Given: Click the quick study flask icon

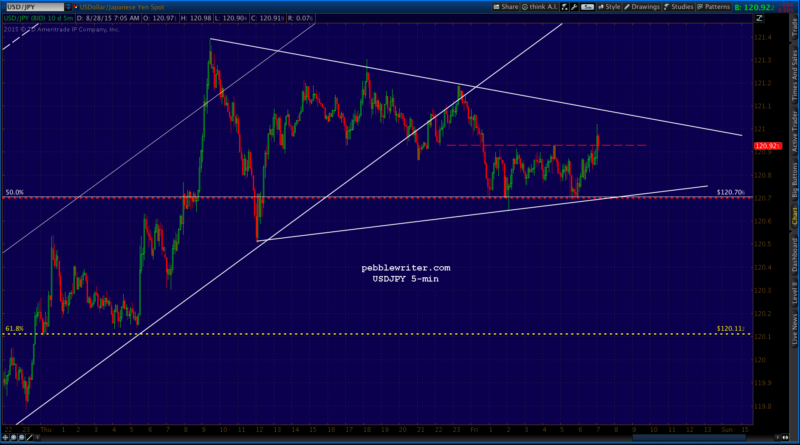Looking at the screenshot, I should coord(565,7).
